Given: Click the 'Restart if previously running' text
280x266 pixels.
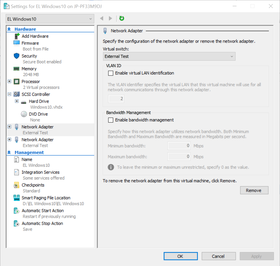Looking at the screenshot, I should point(49,216).
